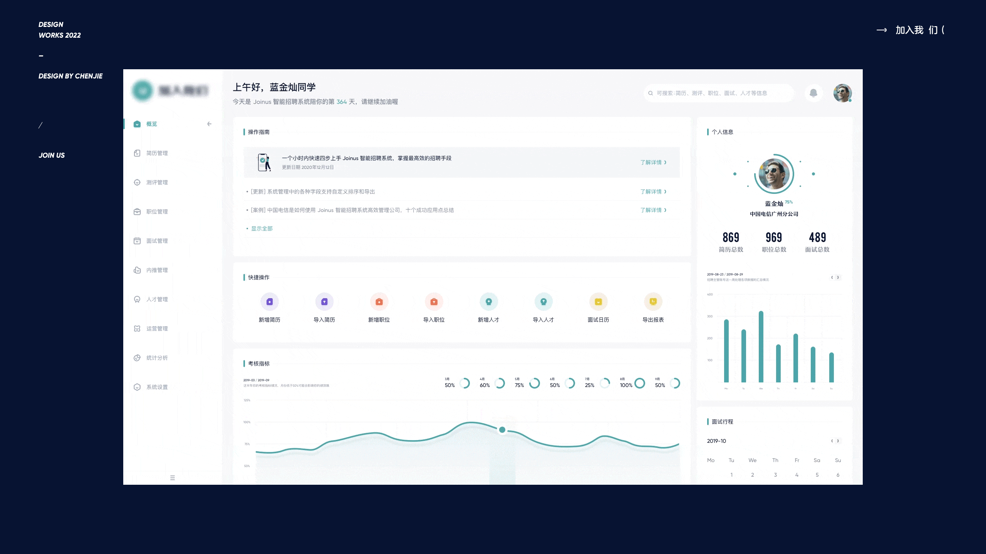Click the 8月 100% progress ring
This screenshot has height=554, width=986.
[640, 383]
